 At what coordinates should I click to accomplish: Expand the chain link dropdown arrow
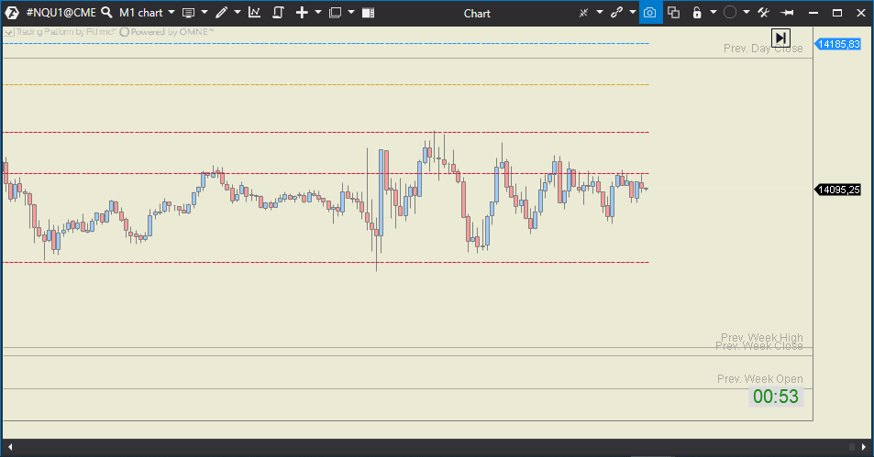pyautogui.click(x=633, y=12)
